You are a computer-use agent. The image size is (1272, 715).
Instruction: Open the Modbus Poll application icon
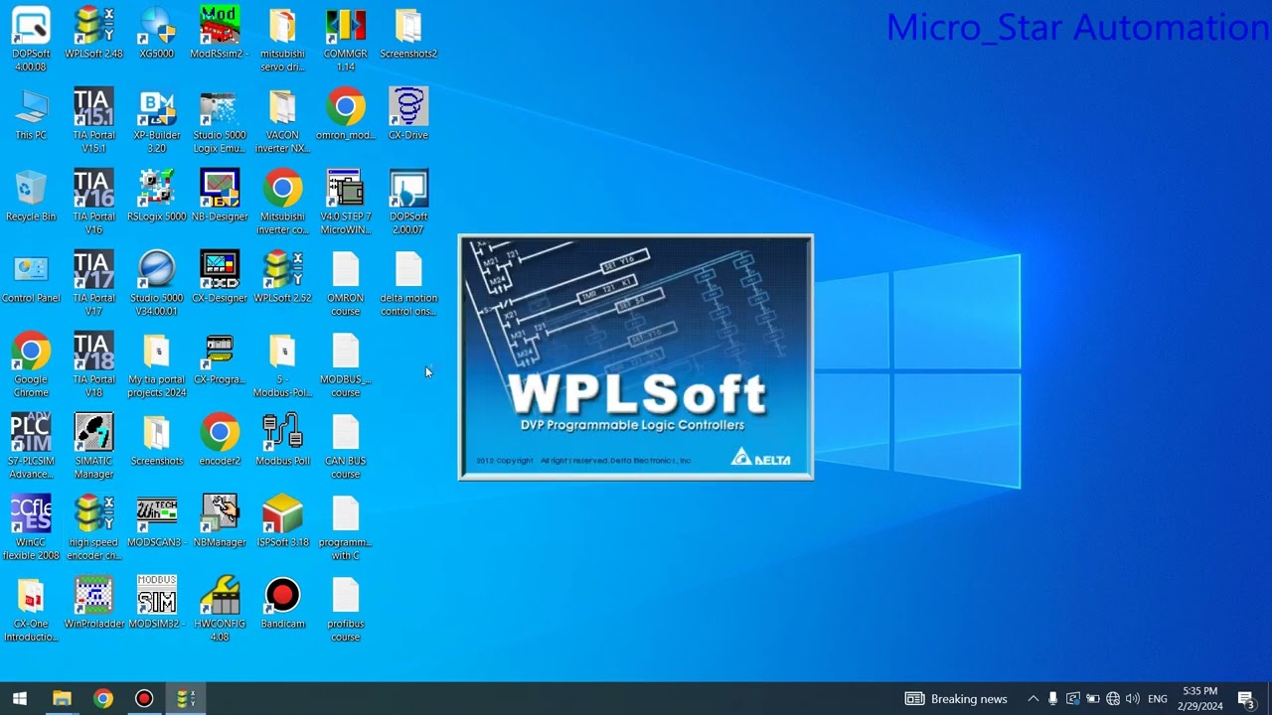tap(282, 439)
